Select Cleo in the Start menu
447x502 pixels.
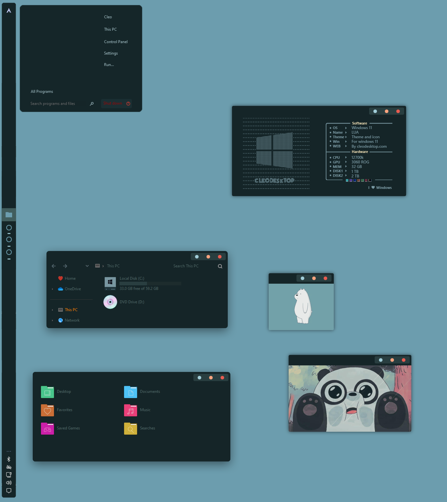[108, 17]
